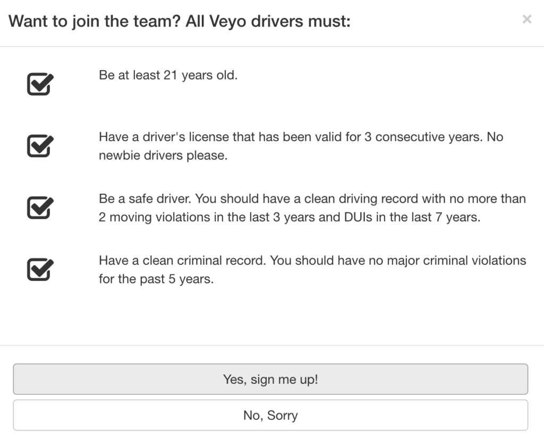Toggle the checkbox next to DUIs requirement
Image resolution: width=544 pixels, height=440 pixels.
pos(40,208)
